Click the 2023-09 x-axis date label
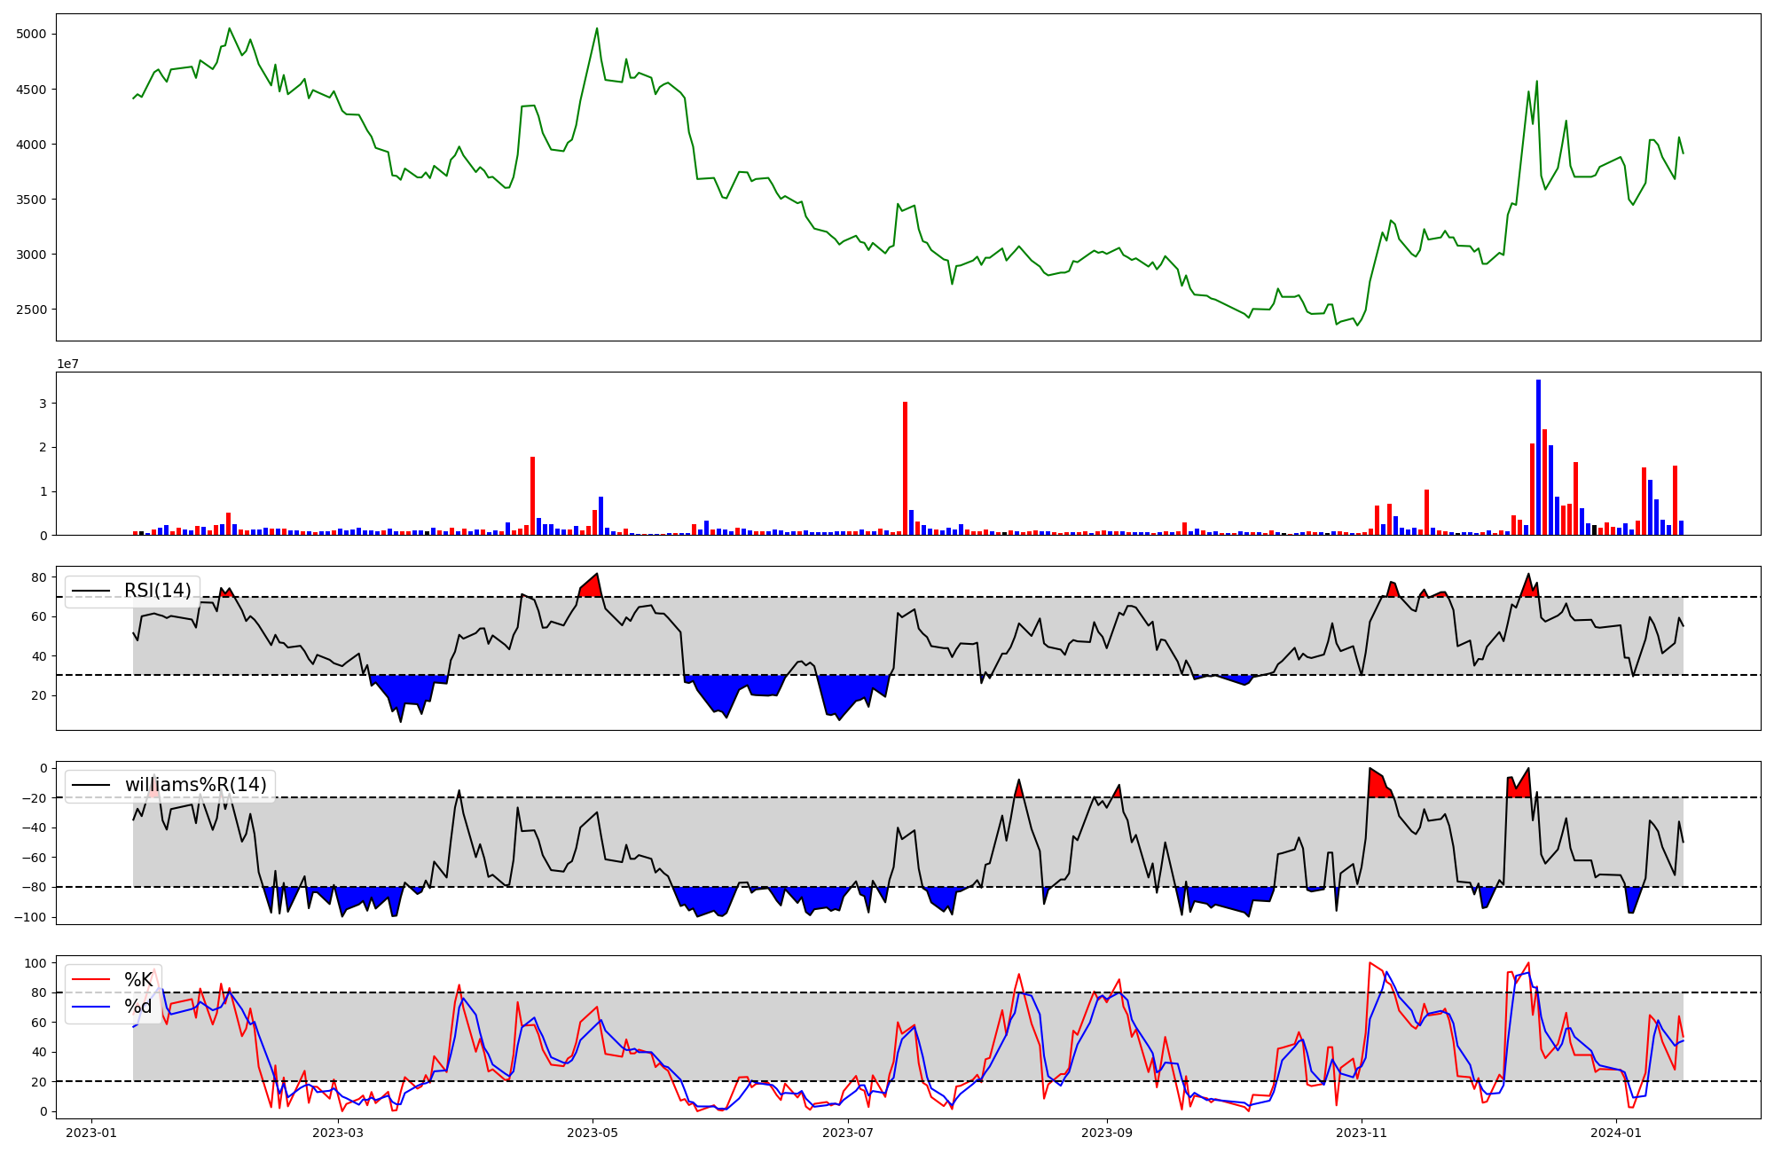The image size is (1774, 1153). pos(1106,1133)
